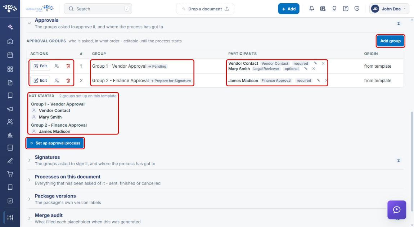Expand the Package versions section
The width and height of the screenshot is (414, 227).
[x=29, y=199]
